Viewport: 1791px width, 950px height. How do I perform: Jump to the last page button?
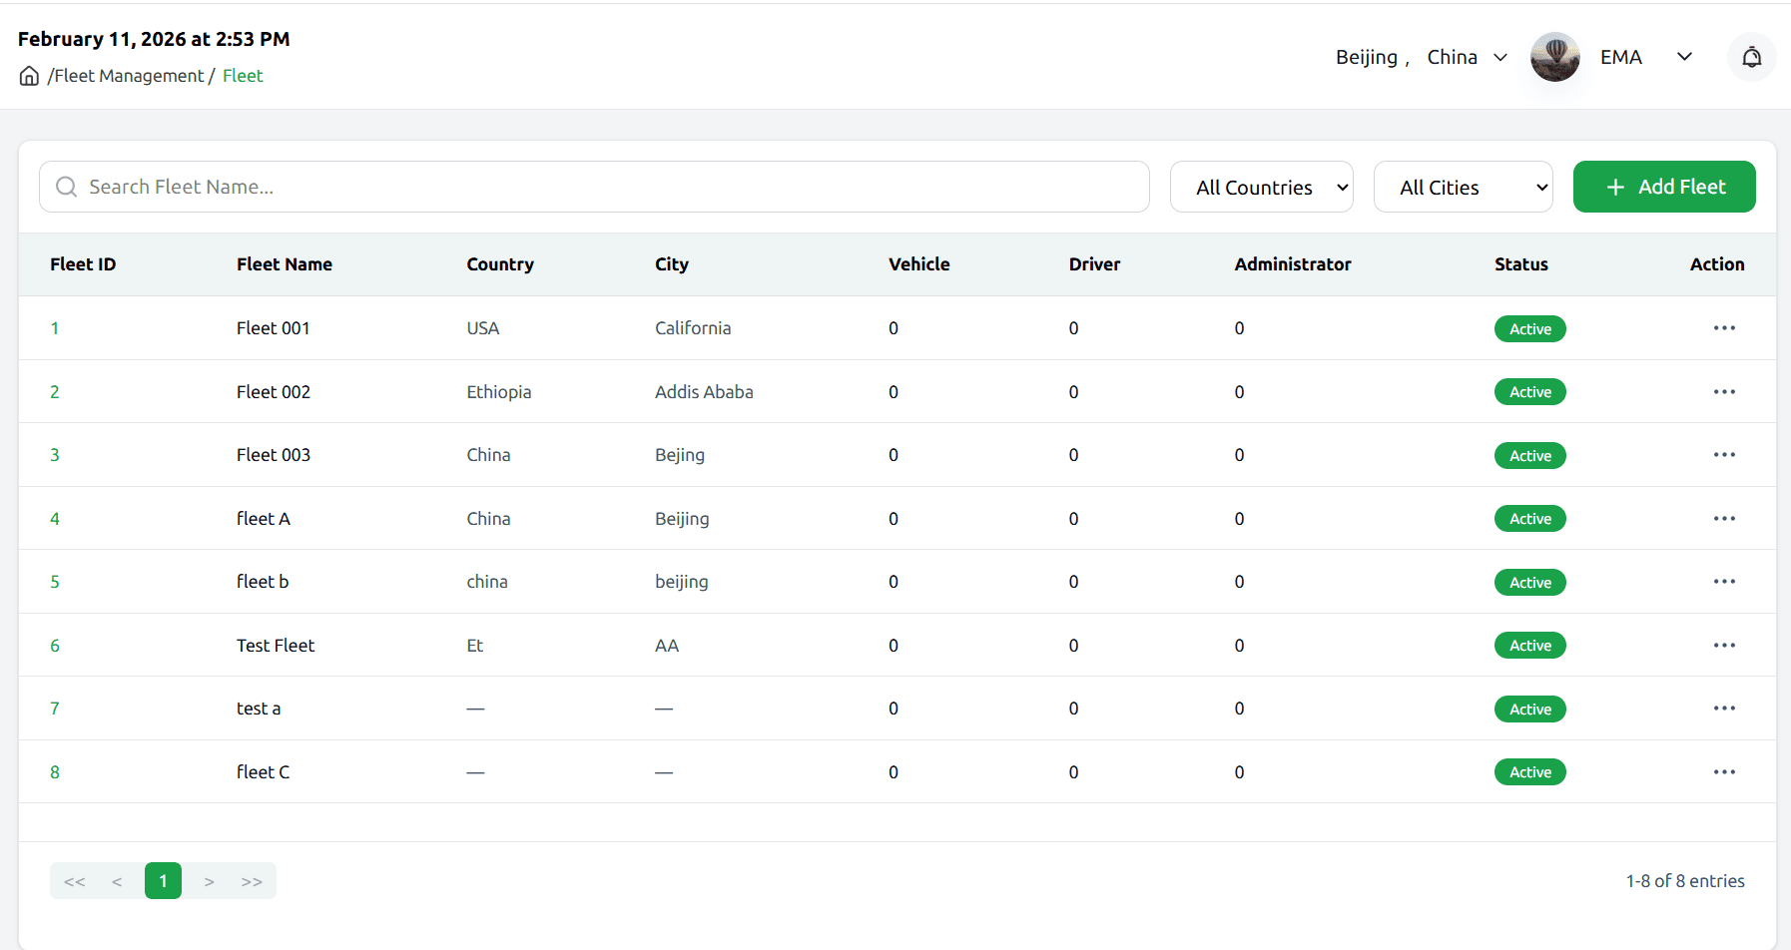tap(252, 881)
